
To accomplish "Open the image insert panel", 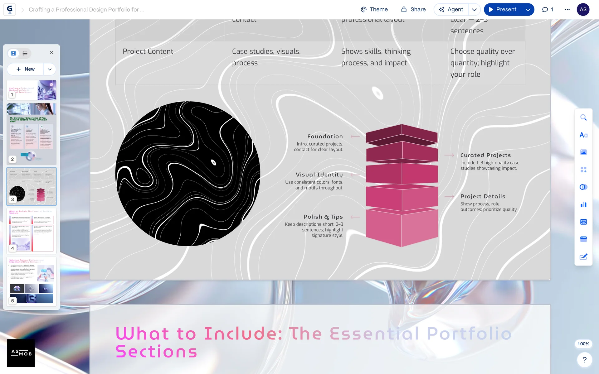I will pyautogui.click(x=583, y=152).
